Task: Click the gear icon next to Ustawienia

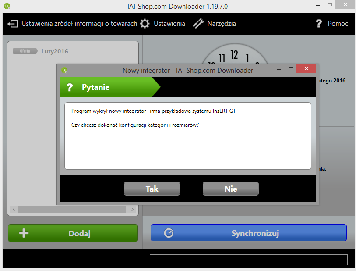Action: (x=145, y=24)
